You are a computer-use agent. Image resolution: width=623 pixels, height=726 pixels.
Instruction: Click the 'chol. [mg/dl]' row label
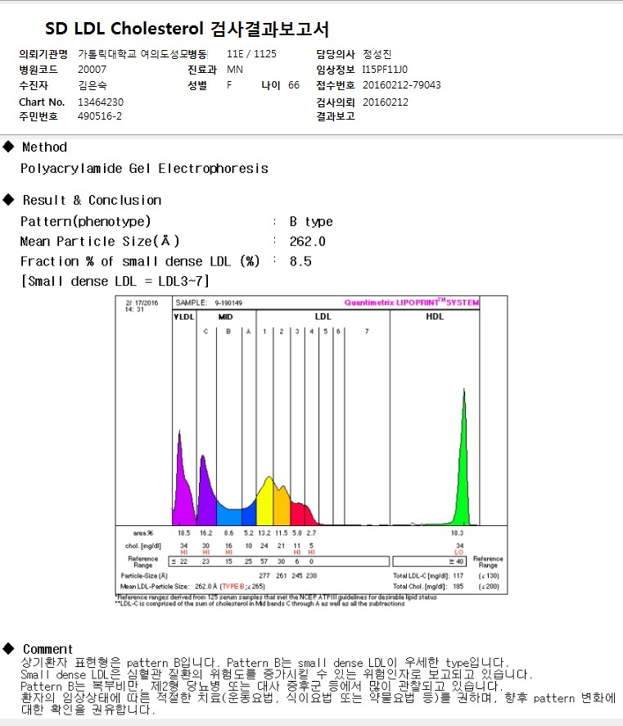(143, 546)
